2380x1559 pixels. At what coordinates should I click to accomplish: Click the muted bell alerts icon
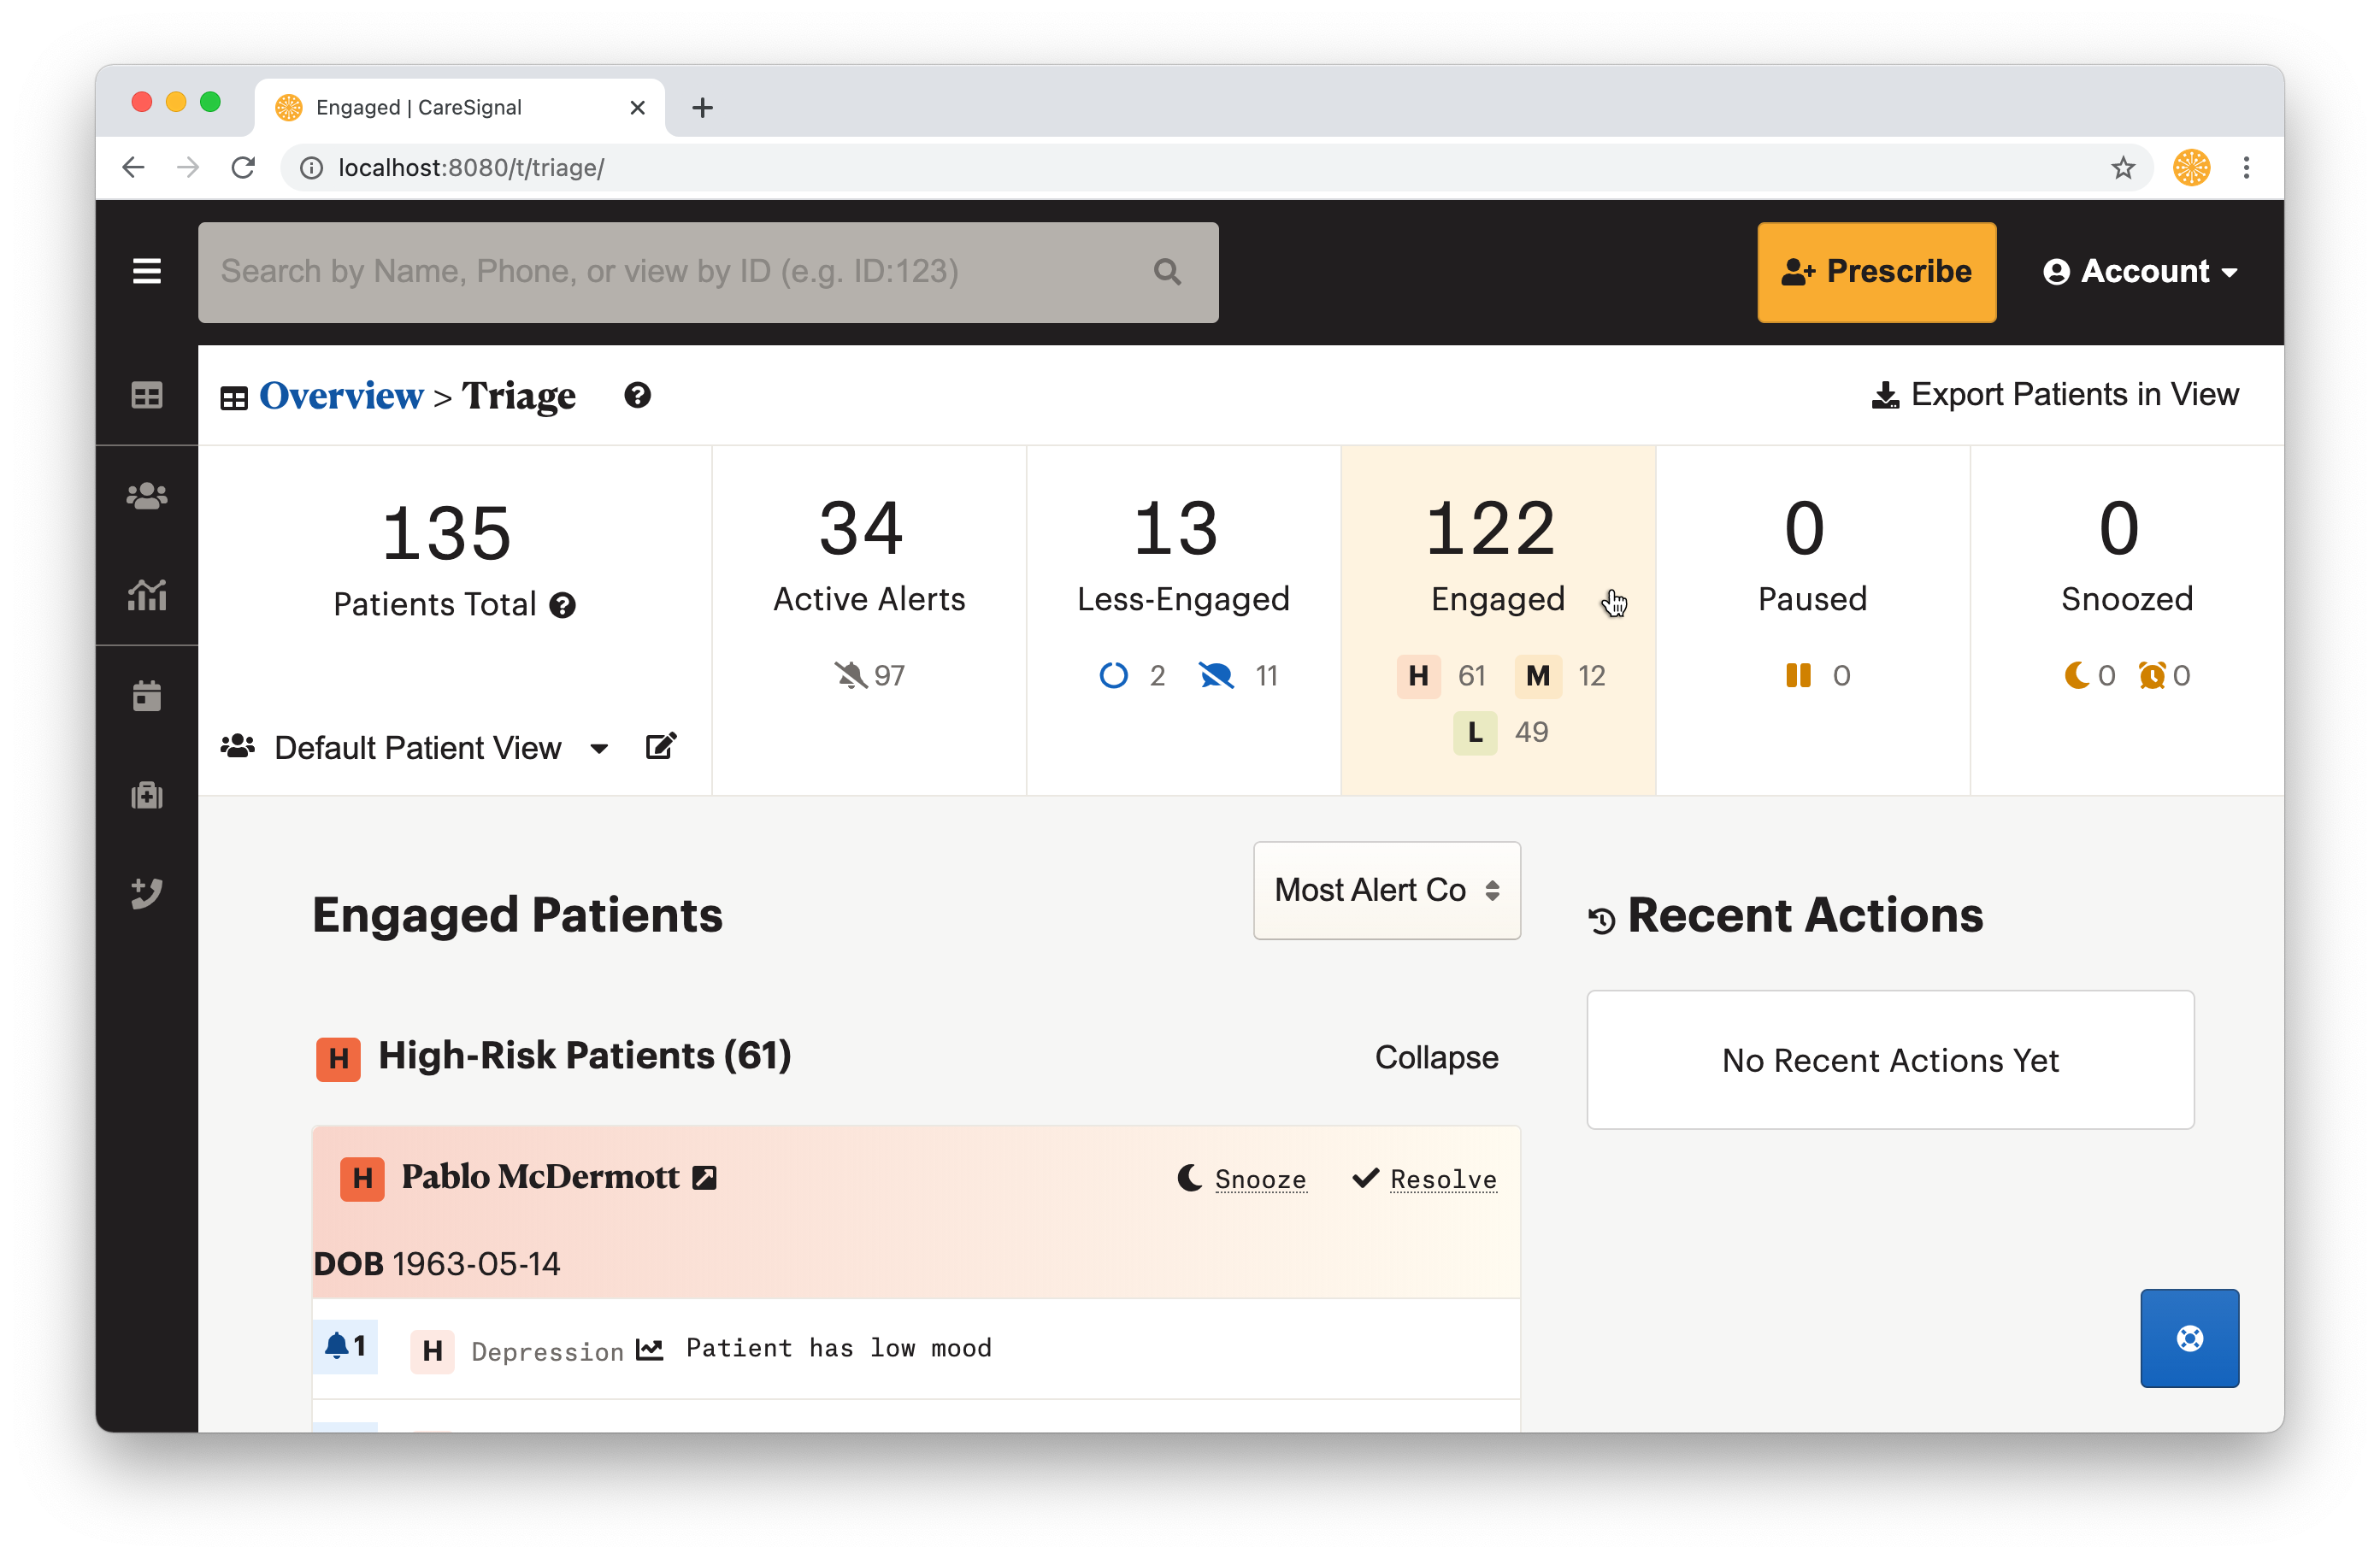851,676
